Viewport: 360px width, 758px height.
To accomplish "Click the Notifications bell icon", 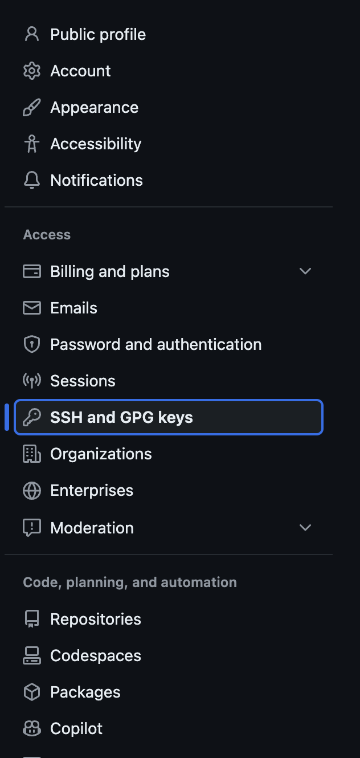I will 32,180.
